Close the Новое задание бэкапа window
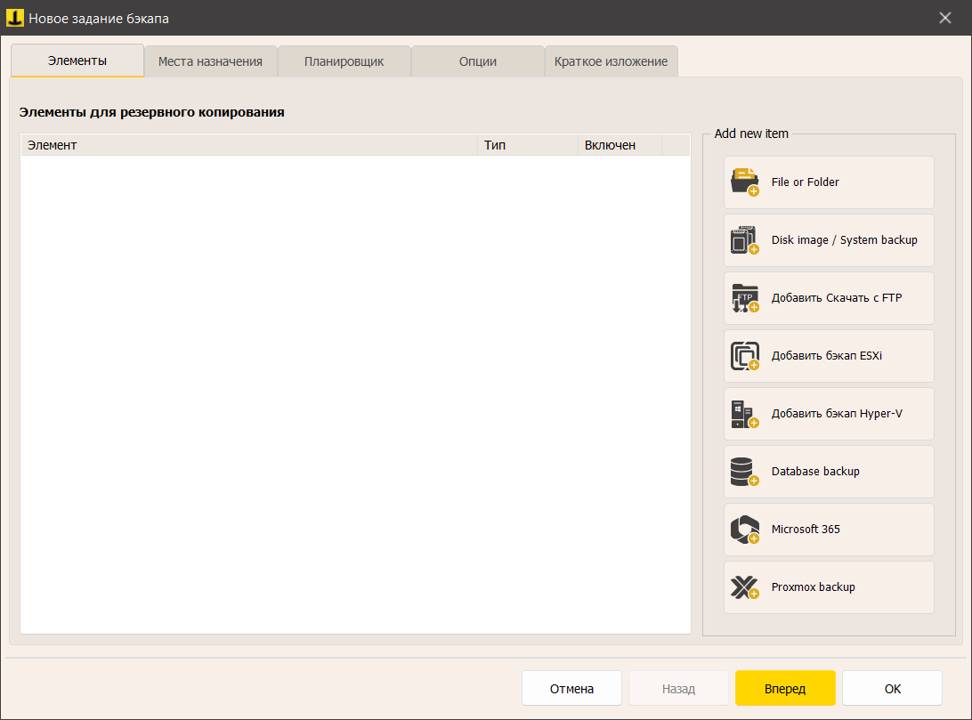 coord(945,18)
